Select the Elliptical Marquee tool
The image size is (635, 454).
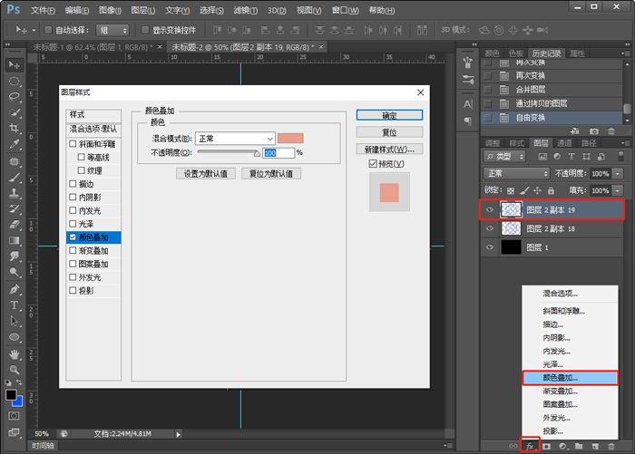pyautogui.click(x=15, y=82)
